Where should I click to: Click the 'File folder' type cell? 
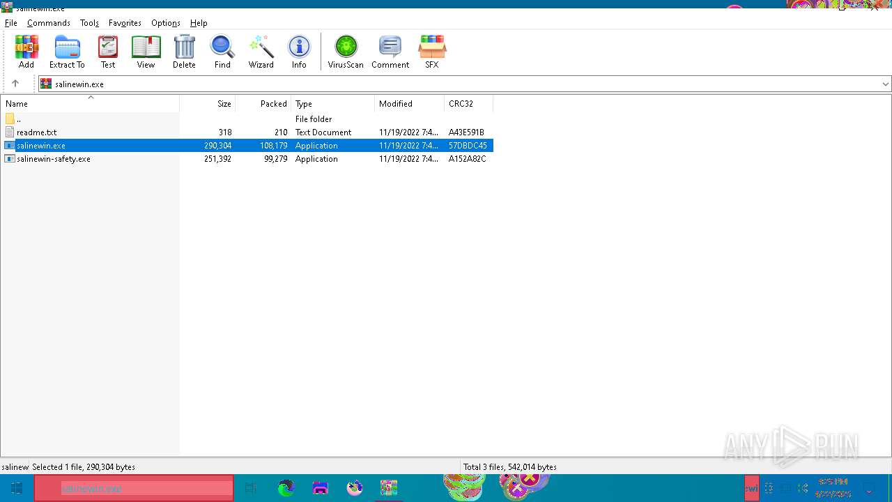pos(314,119)
